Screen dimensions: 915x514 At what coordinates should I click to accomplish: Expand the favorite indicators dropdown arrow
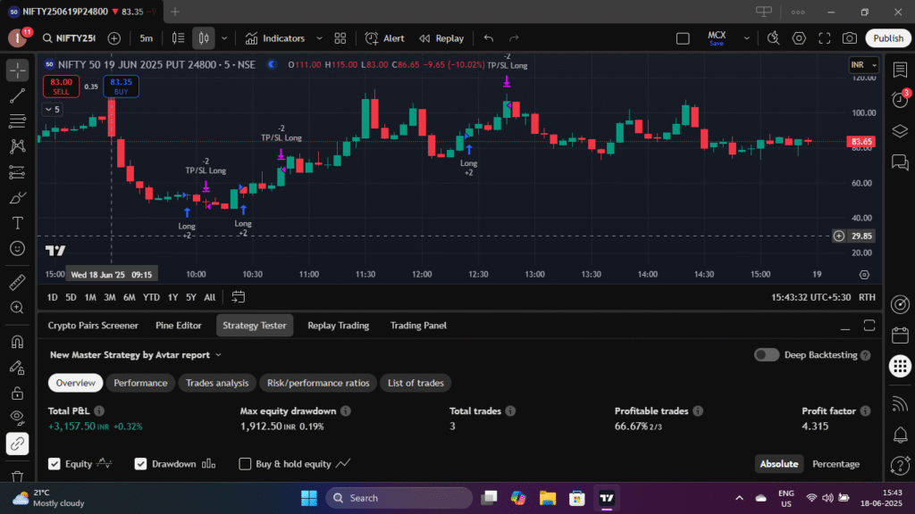319,38
